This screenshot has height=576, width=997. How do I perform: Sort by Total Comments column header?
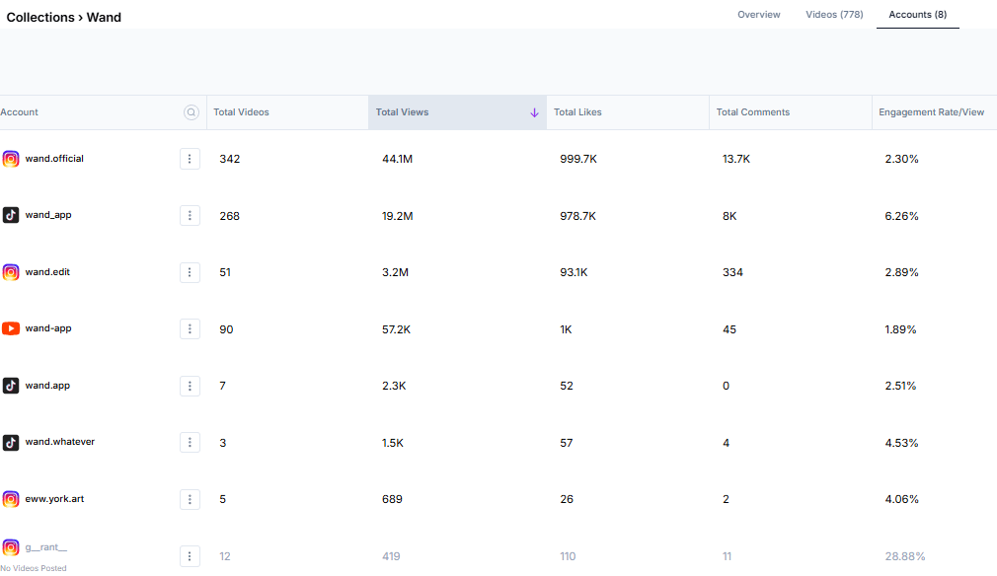752,112
